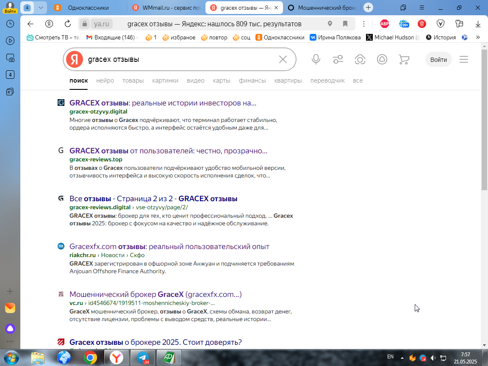Image resolution: width=488 pixels, height=366 pixels.
Task: Open Windows Start button
Action: click(x=11, y=358)
